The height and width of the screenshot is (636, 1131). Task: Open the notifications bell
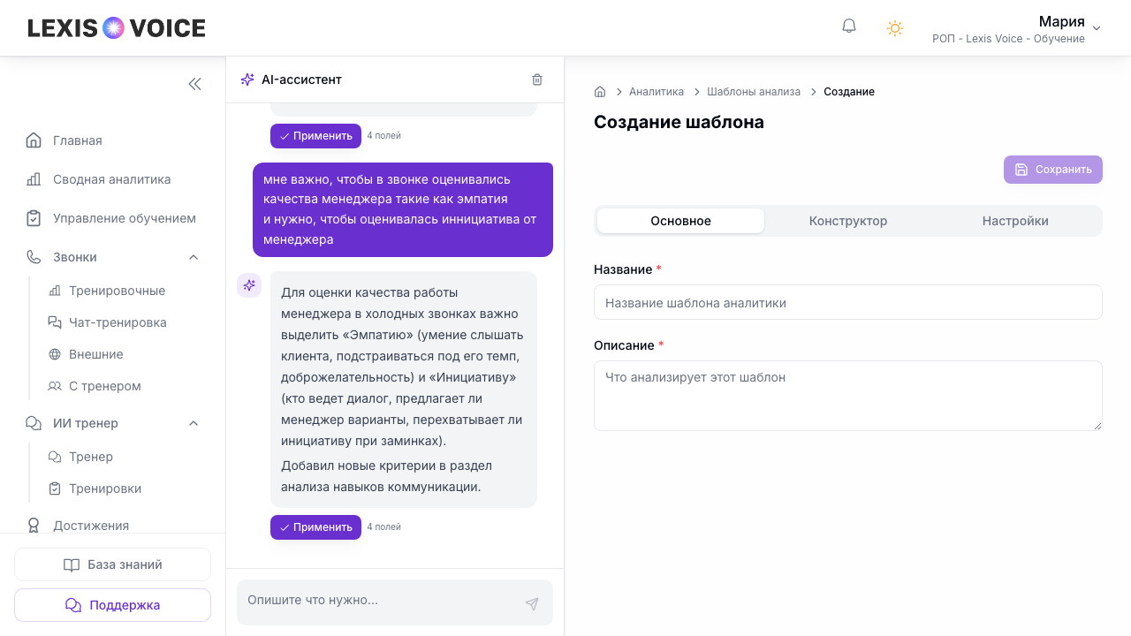(x=849, y=26)
